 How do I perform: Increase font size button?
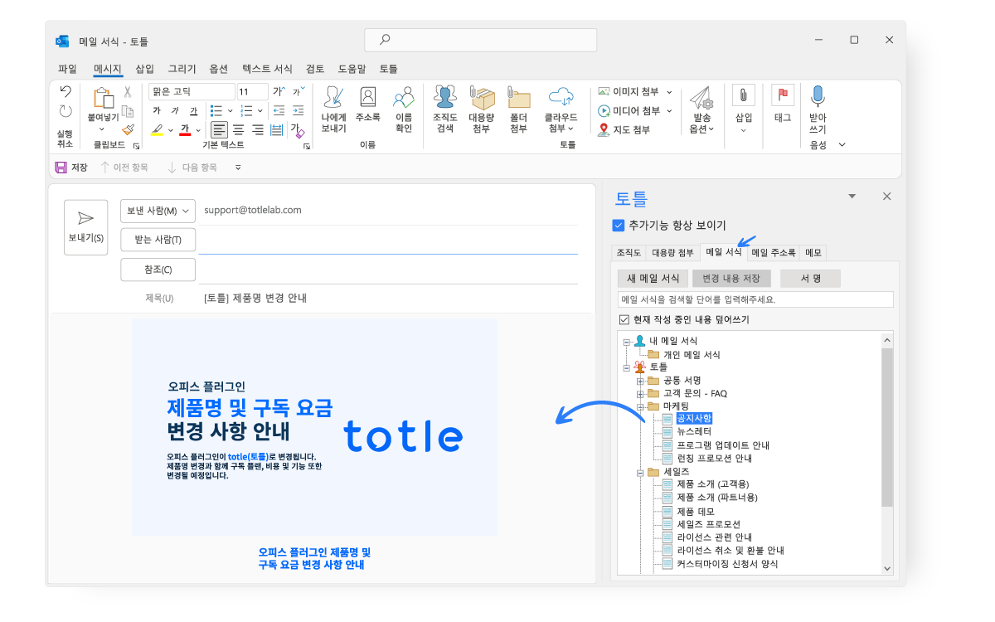[x=279, y=91]
